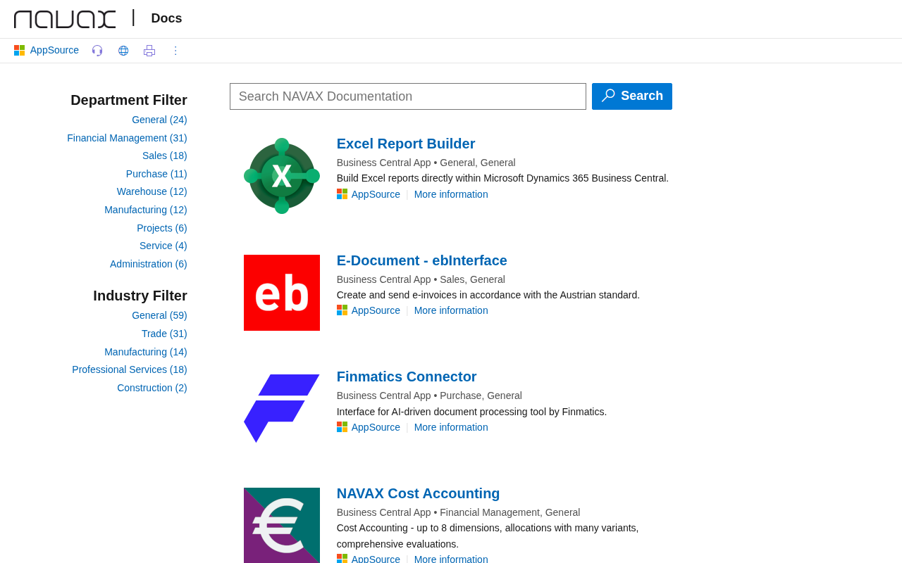Click the AppSource link in top toolbar
The width and height of the screenshot is (902, 563).
(x=47, y=51)
